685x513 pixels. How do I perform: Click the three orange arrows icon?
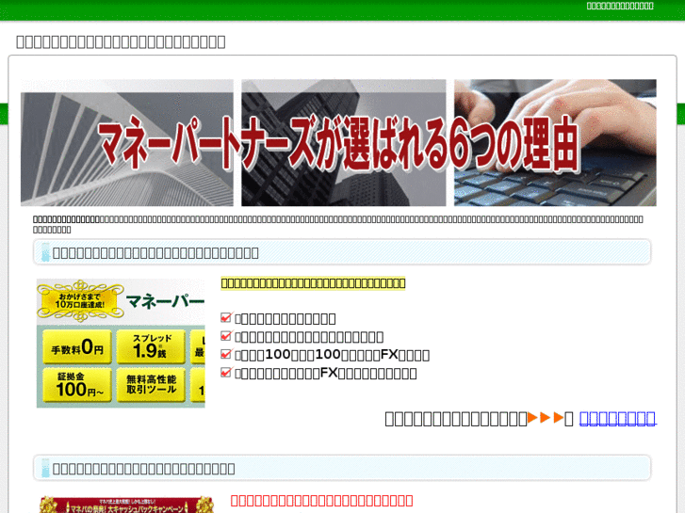tap(546, 418)
